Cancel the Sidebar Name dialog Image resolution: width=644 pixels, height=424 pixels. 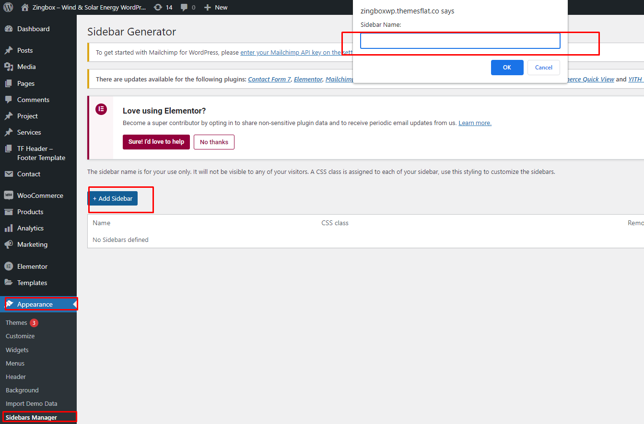[544, 68]
